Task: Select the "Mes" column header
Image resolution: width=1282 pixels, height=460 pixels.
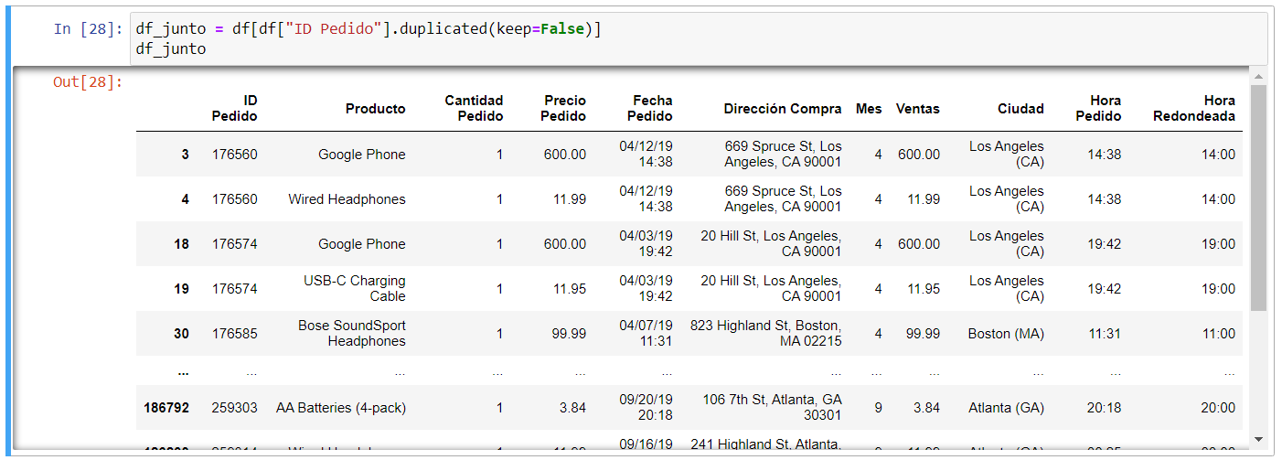Action: pyautogui.click(x=869, y=109)
